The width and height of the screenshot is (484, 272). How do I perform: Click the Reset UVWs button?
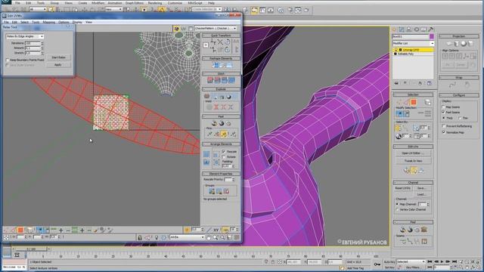tap(403, 188)
